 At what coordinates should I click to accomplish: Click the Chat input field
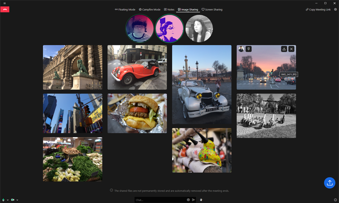click(x=160, y=200)
